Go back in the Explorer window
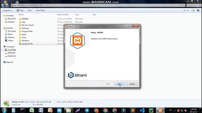This screenshot has width=202, height=113. pos(3,5)
